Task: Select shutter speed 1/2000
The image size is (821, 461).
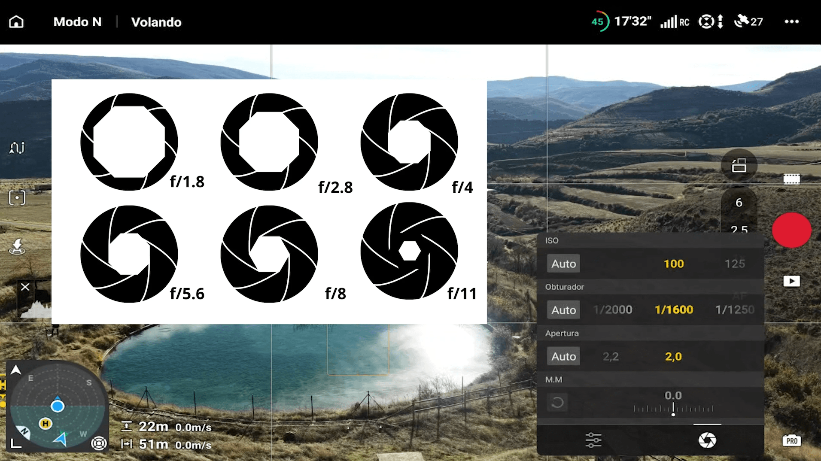Action: pyautogui.click(x=613, y=309)
